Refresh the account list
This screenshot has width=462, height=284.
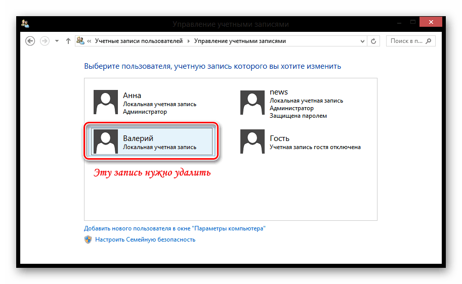point(373,41)
